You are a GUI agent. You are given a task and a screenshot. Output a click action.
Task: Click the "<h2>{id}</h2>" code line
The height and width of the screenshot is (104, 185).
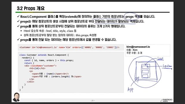tap(37, 68)
